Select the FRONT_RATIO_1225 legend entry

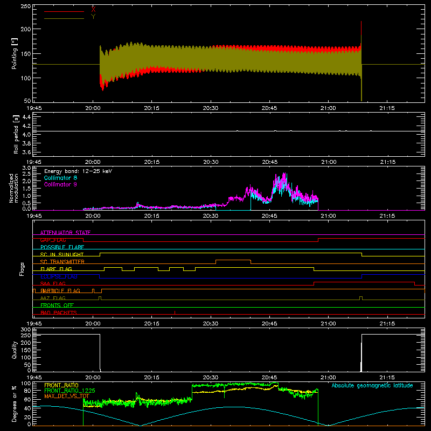[x=69, y=391]
